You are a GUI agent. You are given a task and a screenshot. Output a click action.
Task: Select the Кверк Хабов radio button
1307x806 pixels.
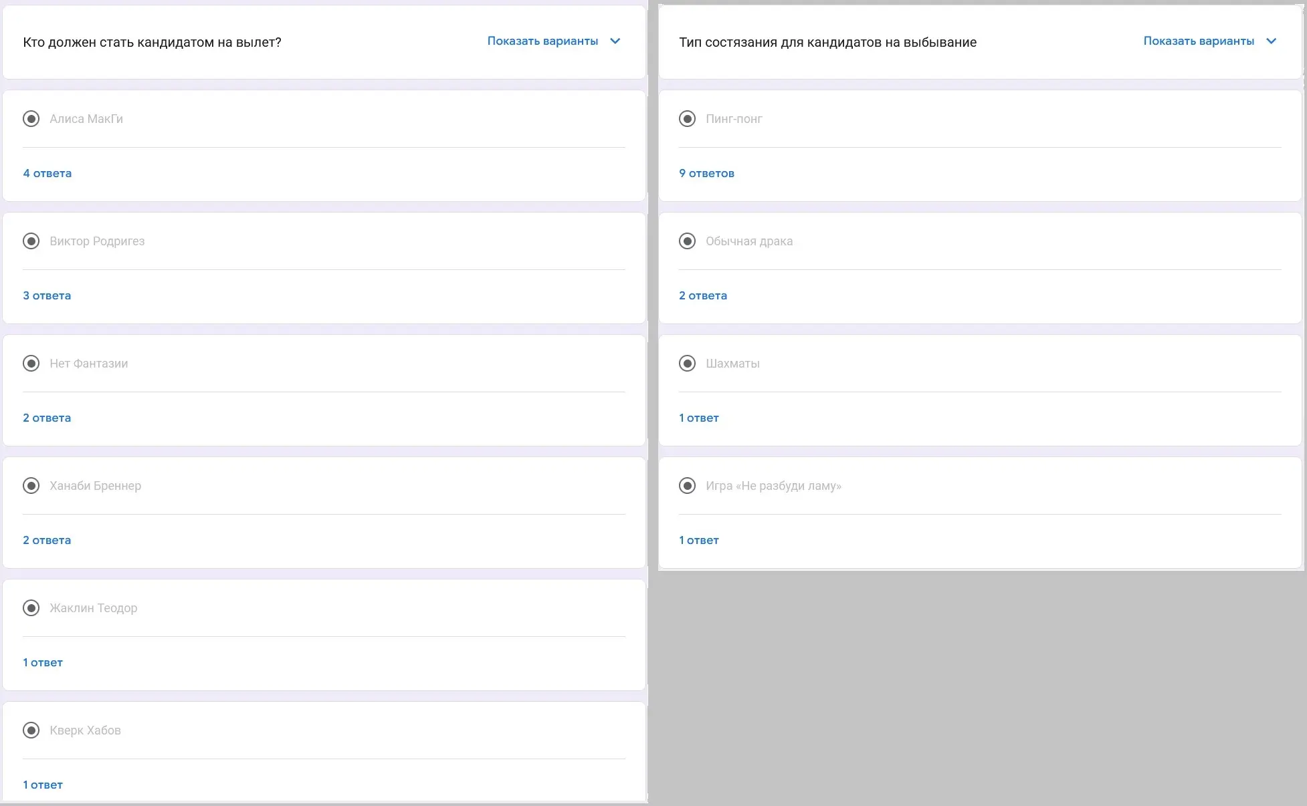point(31,730)
